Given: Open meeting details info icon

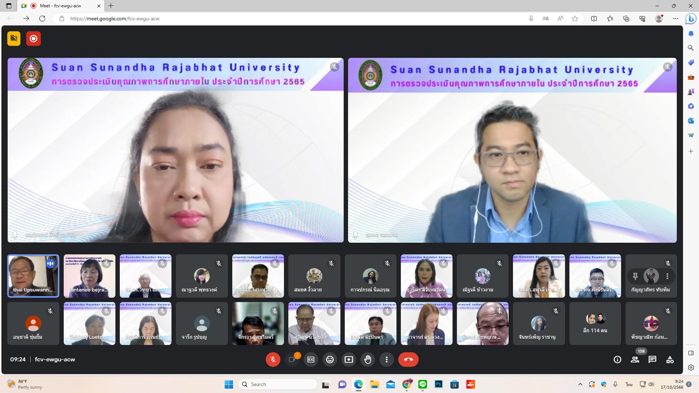Looking at the screenshot, I should 617,360.
